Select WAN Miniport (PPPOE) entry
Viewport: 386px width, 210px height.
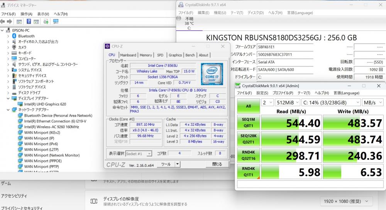coord(43,161)
